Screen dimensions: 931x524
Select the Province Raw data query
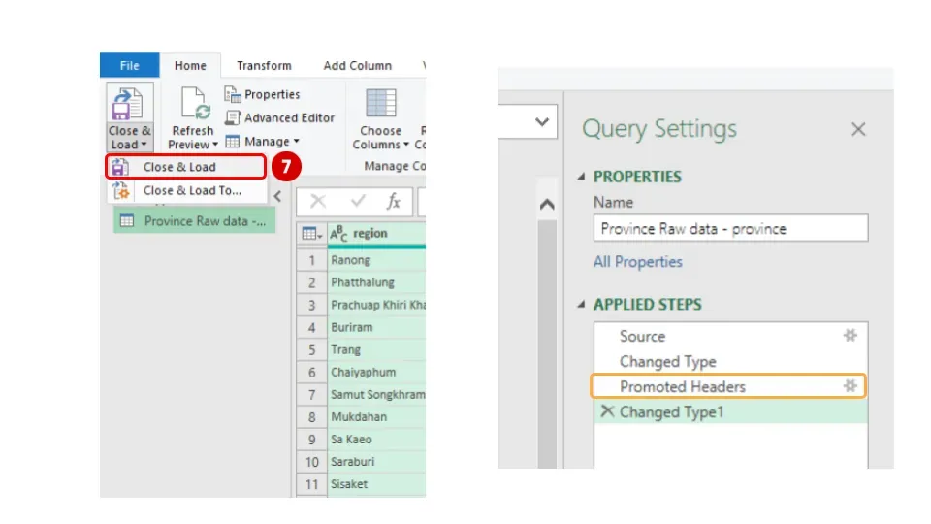point(194,221)
